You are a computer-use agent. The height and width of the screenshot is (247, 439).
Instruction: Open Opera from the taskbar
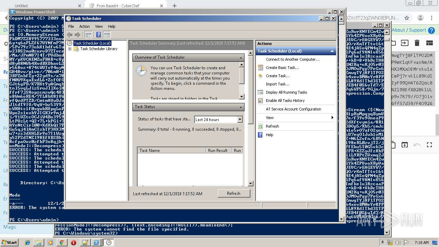[73, 243]
